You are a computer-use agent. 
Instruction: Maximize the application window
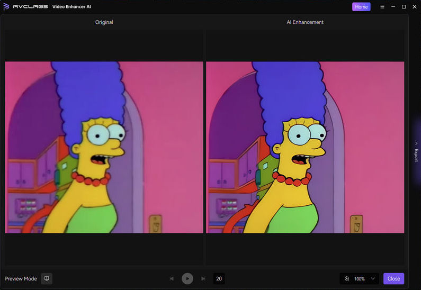tap(404, 7)
